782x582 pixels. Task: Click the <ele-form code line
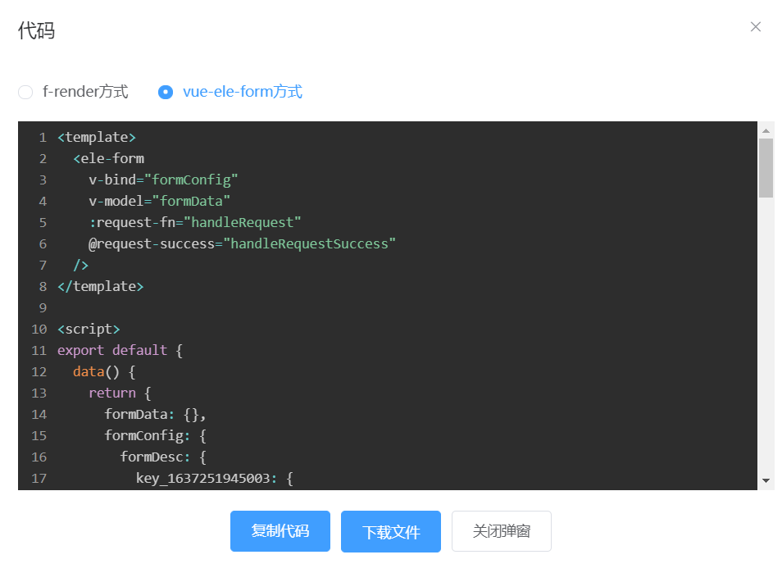(109, 158)
